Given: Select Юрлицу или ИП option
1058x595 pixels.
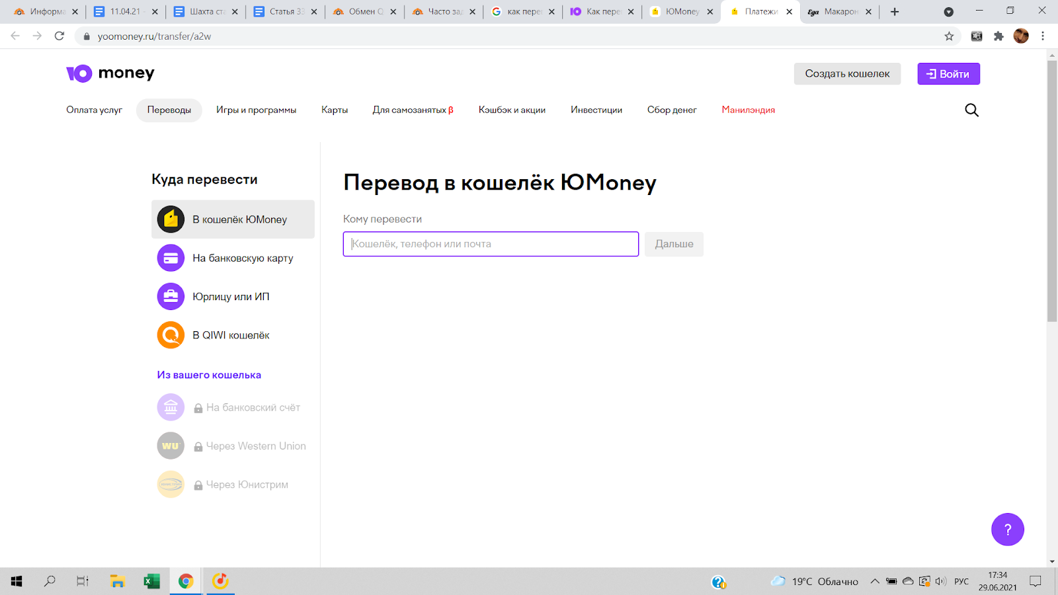Looking at the screenshot, I should [233, 296].
